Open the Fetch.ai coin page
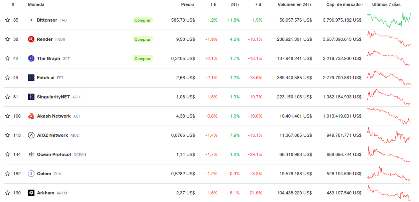Image resolution: width=419 pixels, height=202 pixels. click(46, 78)
